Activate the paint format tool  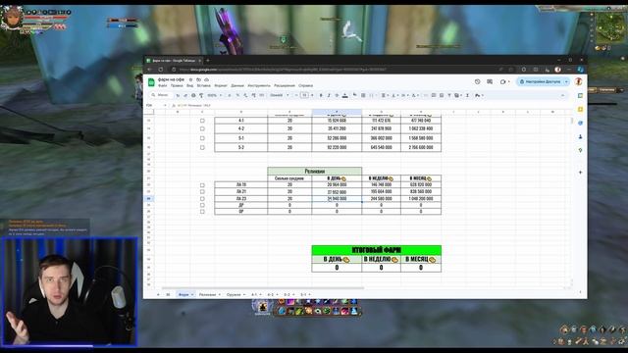[x=201, y=95]
